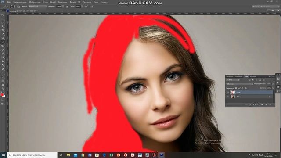This screenshot has height=158, width=281.
Task: Select the Rectangle shape tool
Action: (x=3, y=81)
